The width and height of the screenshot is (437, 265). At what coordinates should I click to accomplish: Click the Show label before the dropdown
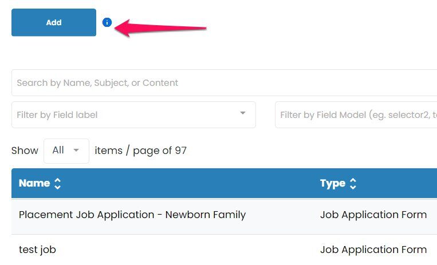pyautogui.click(x=25, y=151)
